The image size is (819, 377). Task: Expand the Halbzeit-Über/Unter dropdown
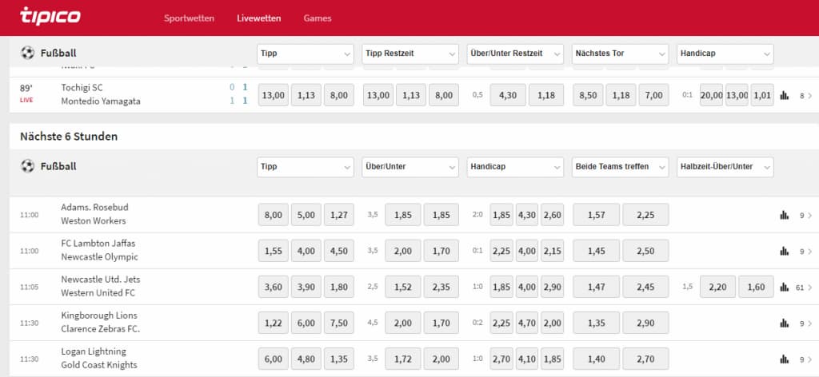point(725,167)
